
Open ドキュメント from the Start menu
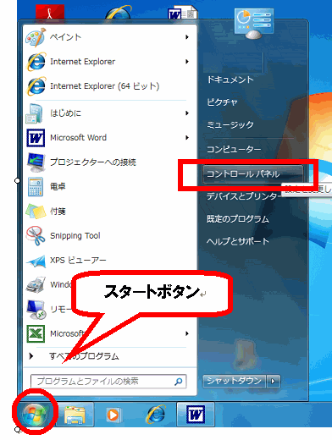click(230, 80)
